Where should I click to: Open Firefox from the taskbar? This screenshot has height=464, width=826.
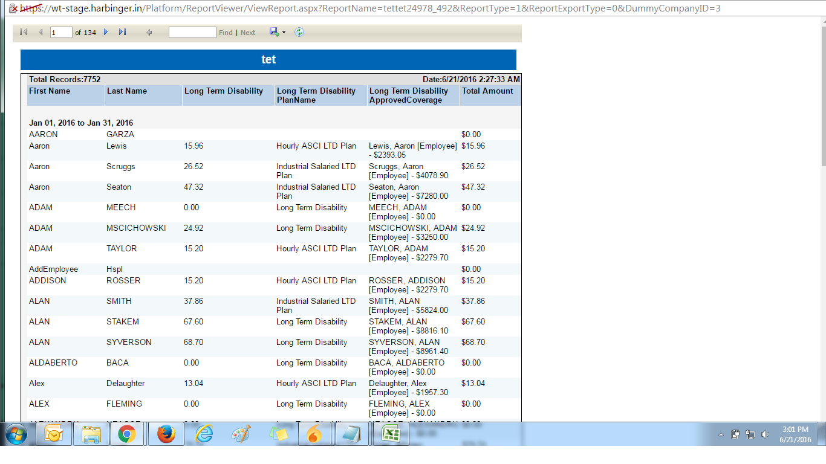click(x=165, y=434)
